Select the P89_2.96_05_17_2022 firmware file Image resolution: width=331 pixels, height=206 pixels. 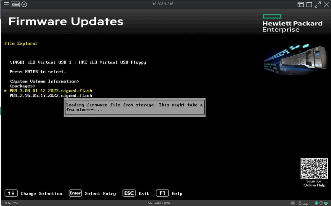tap(51, 95)
